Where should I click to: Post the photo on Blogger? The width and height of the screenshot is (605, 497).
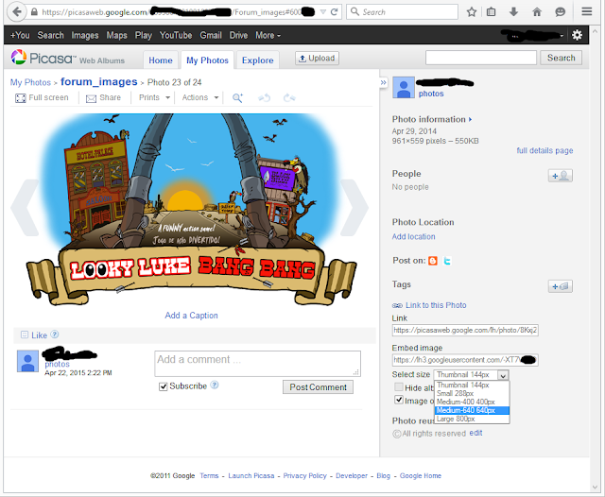pos(433,261)
